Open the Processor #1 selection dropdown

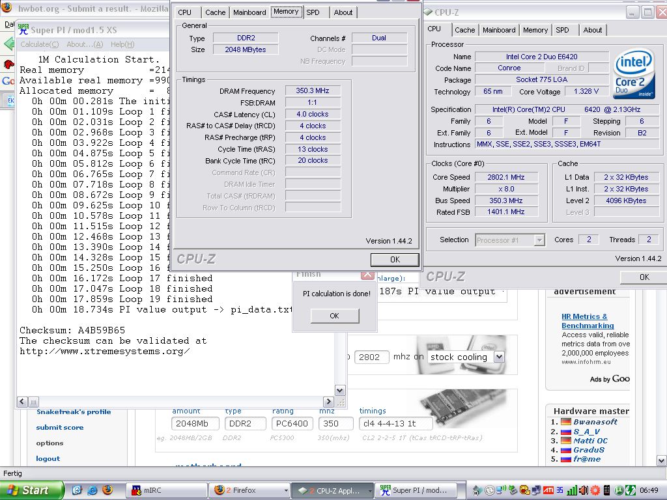(539, 240)
